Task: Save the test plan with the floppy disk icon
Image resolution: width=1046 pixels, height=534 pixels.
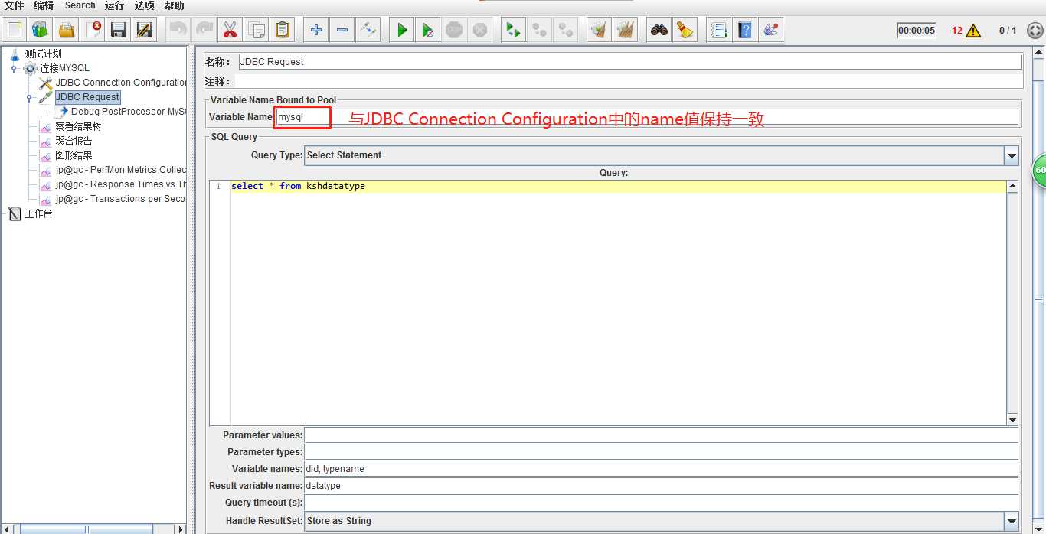Action: (x=119, y=30)
